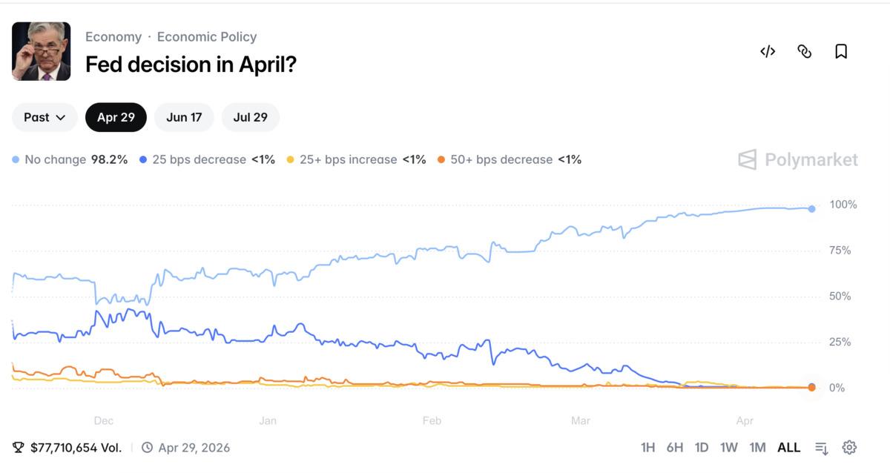Click the Polymarket logo watermark
The width and height of the screenshot is (890, 473).
[x=798, y=159]
